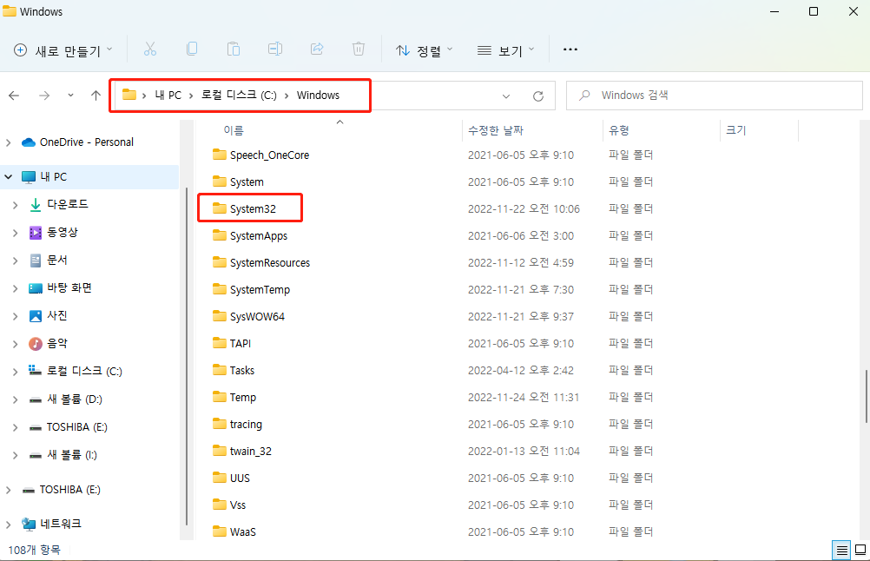Click the Paste clipboard icon

(234, 49)
